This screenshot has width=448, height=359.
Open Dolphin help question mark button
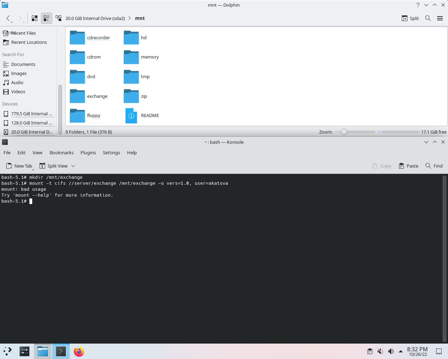[x=418, y=5]
